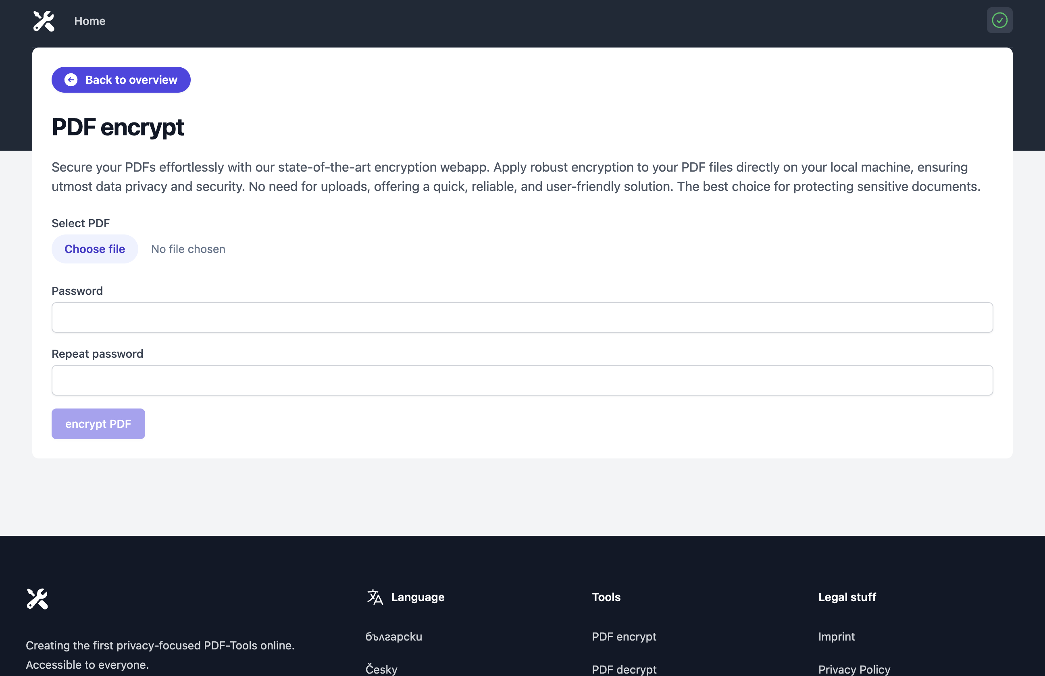Screen dimensions: 1045x676
Task: Click the Select PDF label
Action: point(81,223)
